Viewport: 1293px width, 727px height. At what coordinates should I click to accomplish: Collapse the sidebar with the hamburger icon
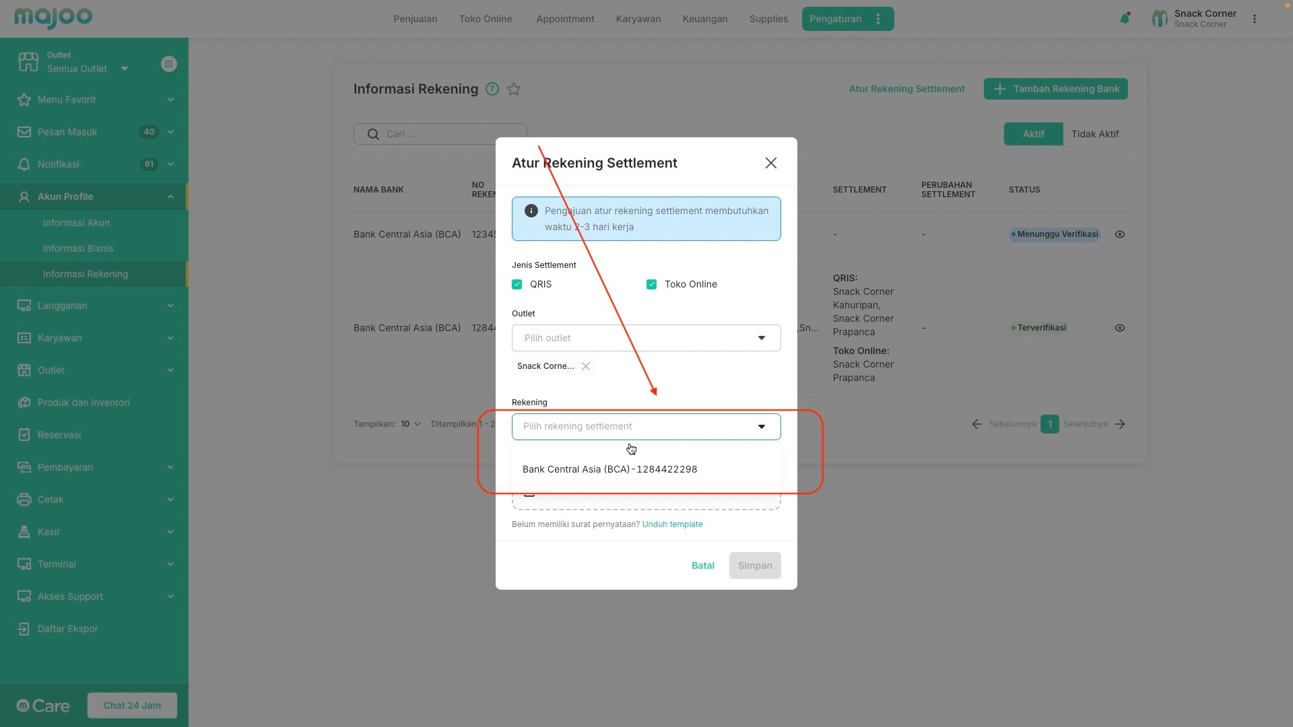168,64
